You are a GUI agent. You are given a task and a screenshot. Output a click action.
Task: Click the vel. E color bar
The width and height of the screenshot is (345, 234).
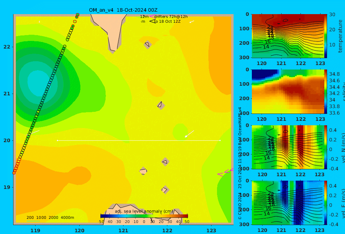(326, 203)
